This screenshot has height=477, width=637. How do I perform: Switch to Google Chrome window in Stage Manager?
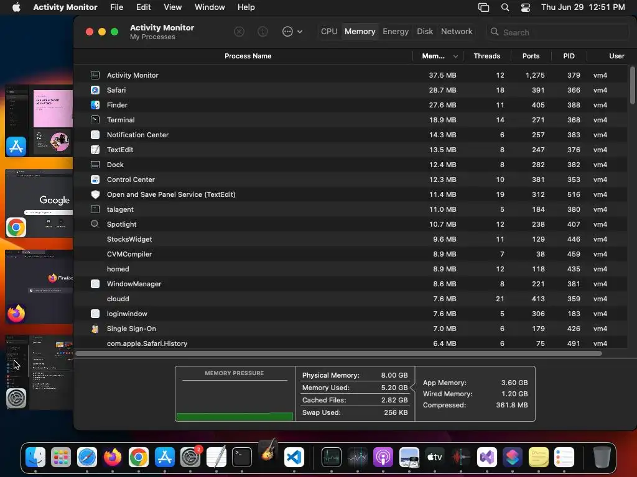coord(39,203)
